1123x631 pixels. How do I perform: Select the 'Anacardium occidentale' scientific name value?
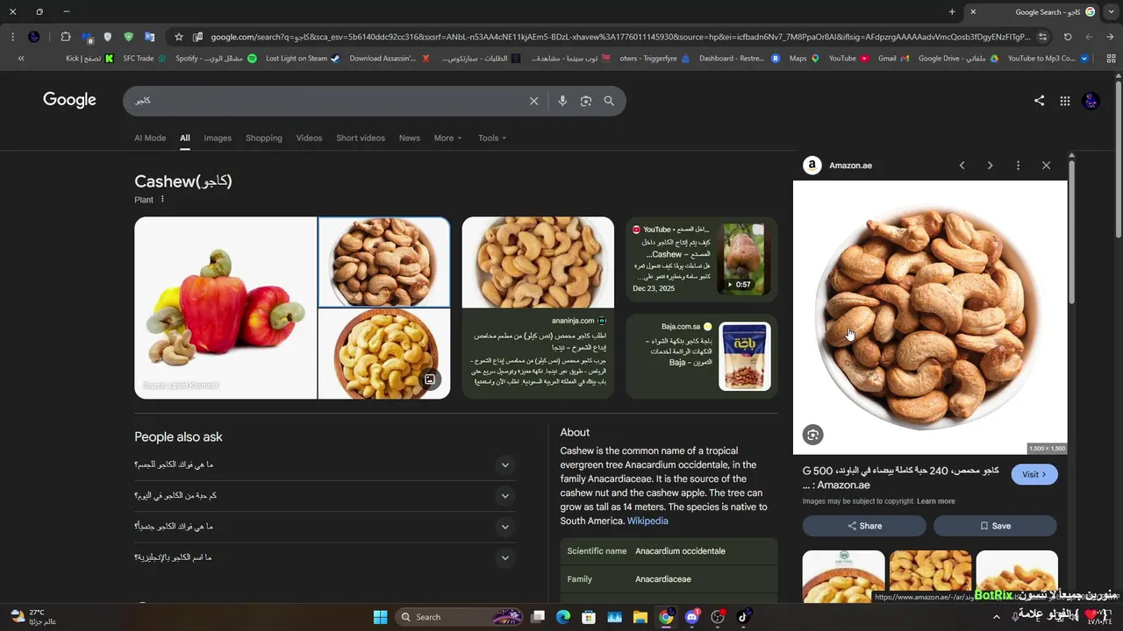pyautogui.click(x=680, y=551)
